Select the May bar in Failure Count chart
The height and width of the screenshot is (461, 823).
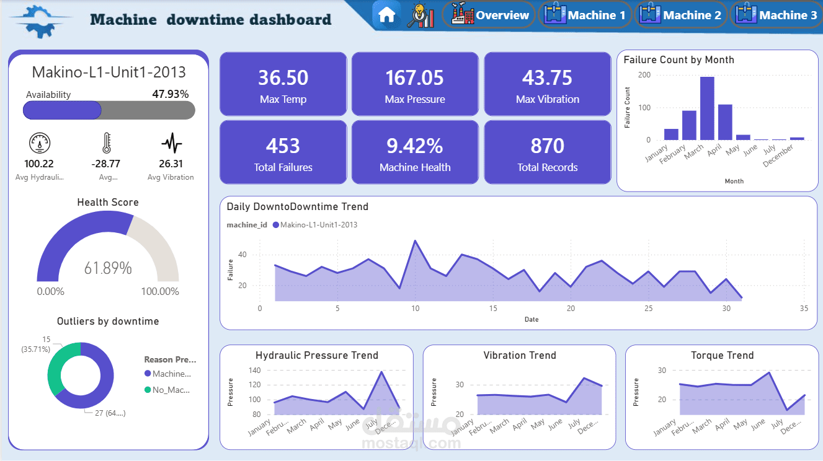click(x=743, y=138)
